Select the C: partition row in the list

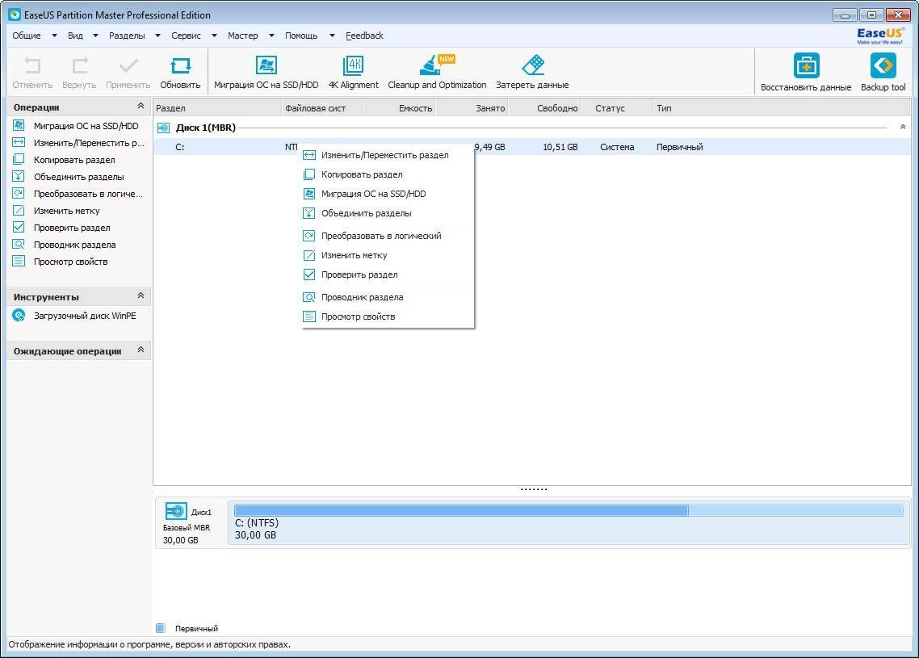[x=532, y=147]
